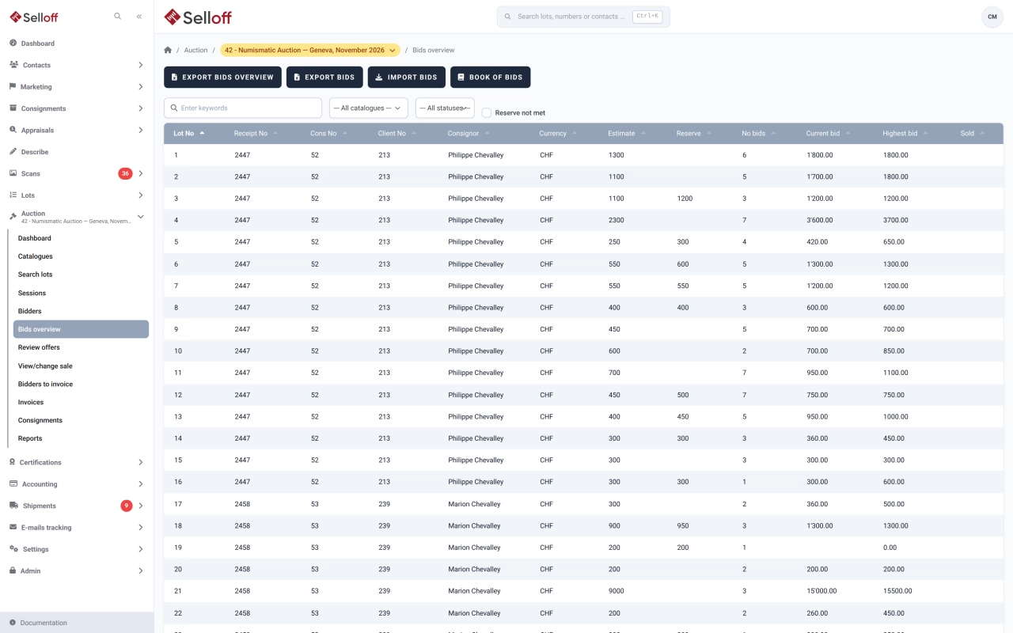1013x633 pixels.
Task: Expand the Contacts menu chevron
Action: click(141, 65)
